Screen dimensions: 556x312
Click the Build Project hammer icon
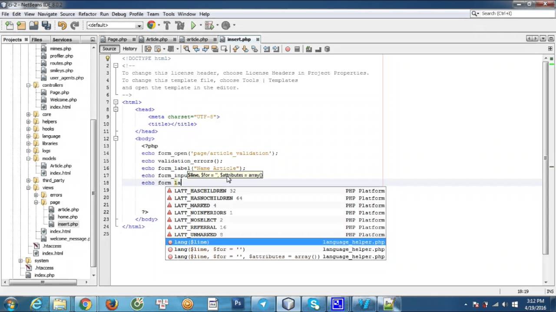coord(167,26)
